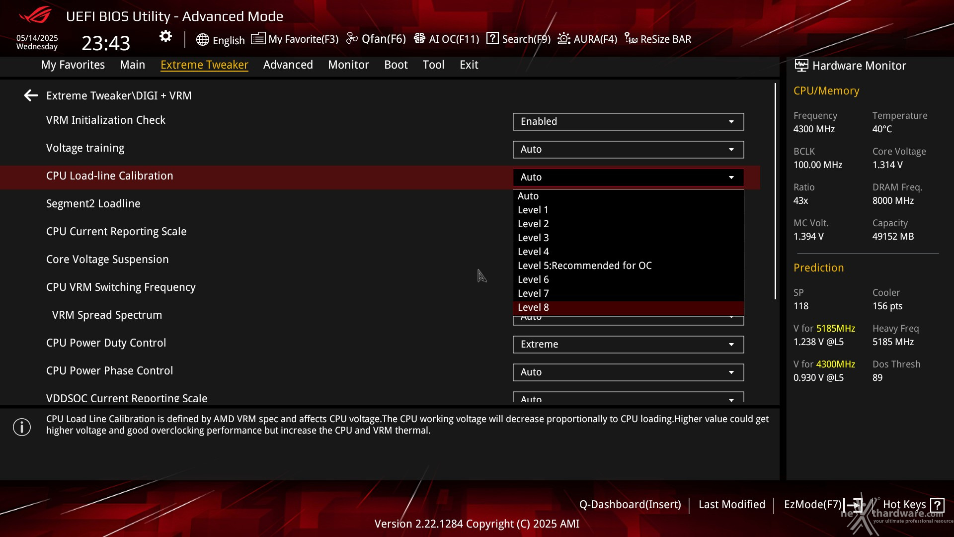
Task: Open My Favorites tab
Action: 73,65
